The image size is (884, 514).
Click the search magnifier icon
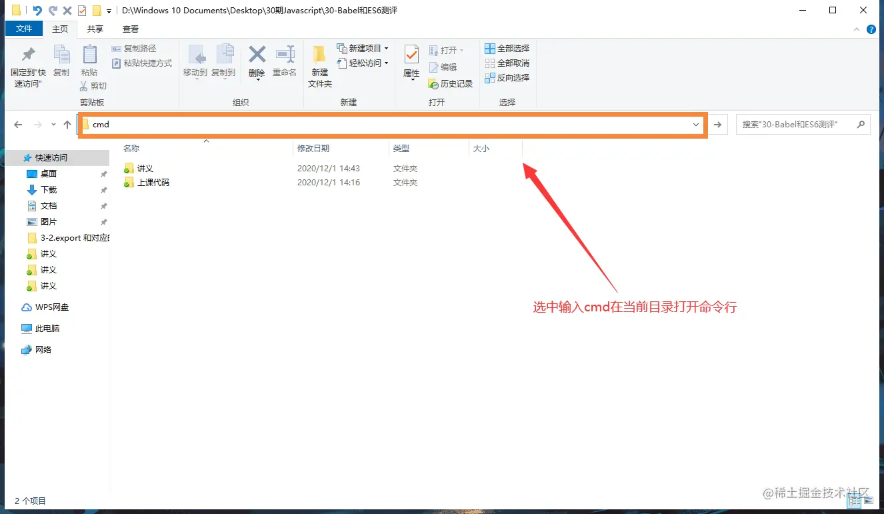click(861, 124)
